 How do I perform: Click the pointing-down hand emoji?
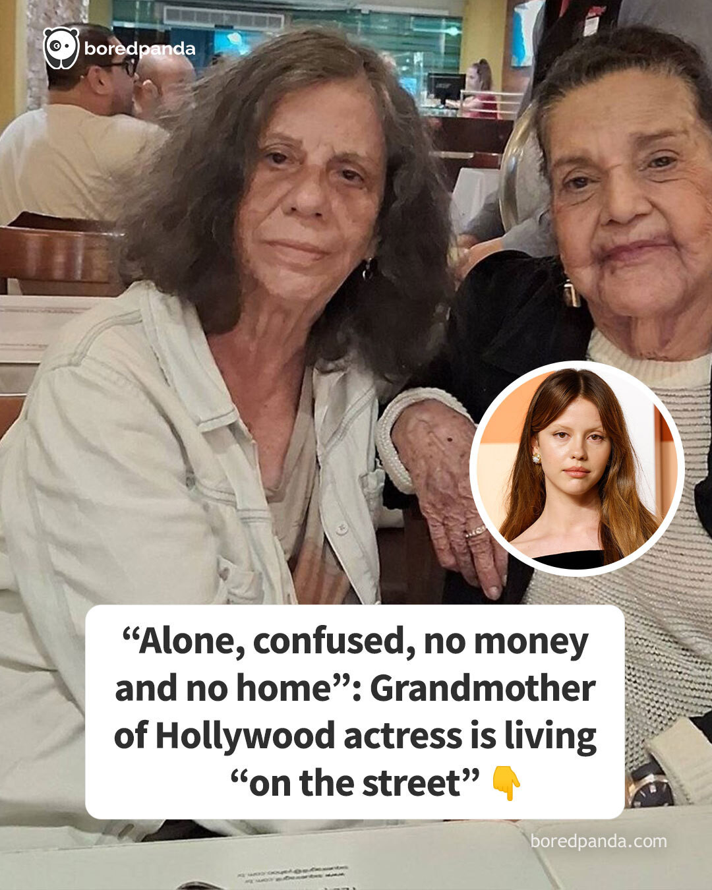point(506,783)
